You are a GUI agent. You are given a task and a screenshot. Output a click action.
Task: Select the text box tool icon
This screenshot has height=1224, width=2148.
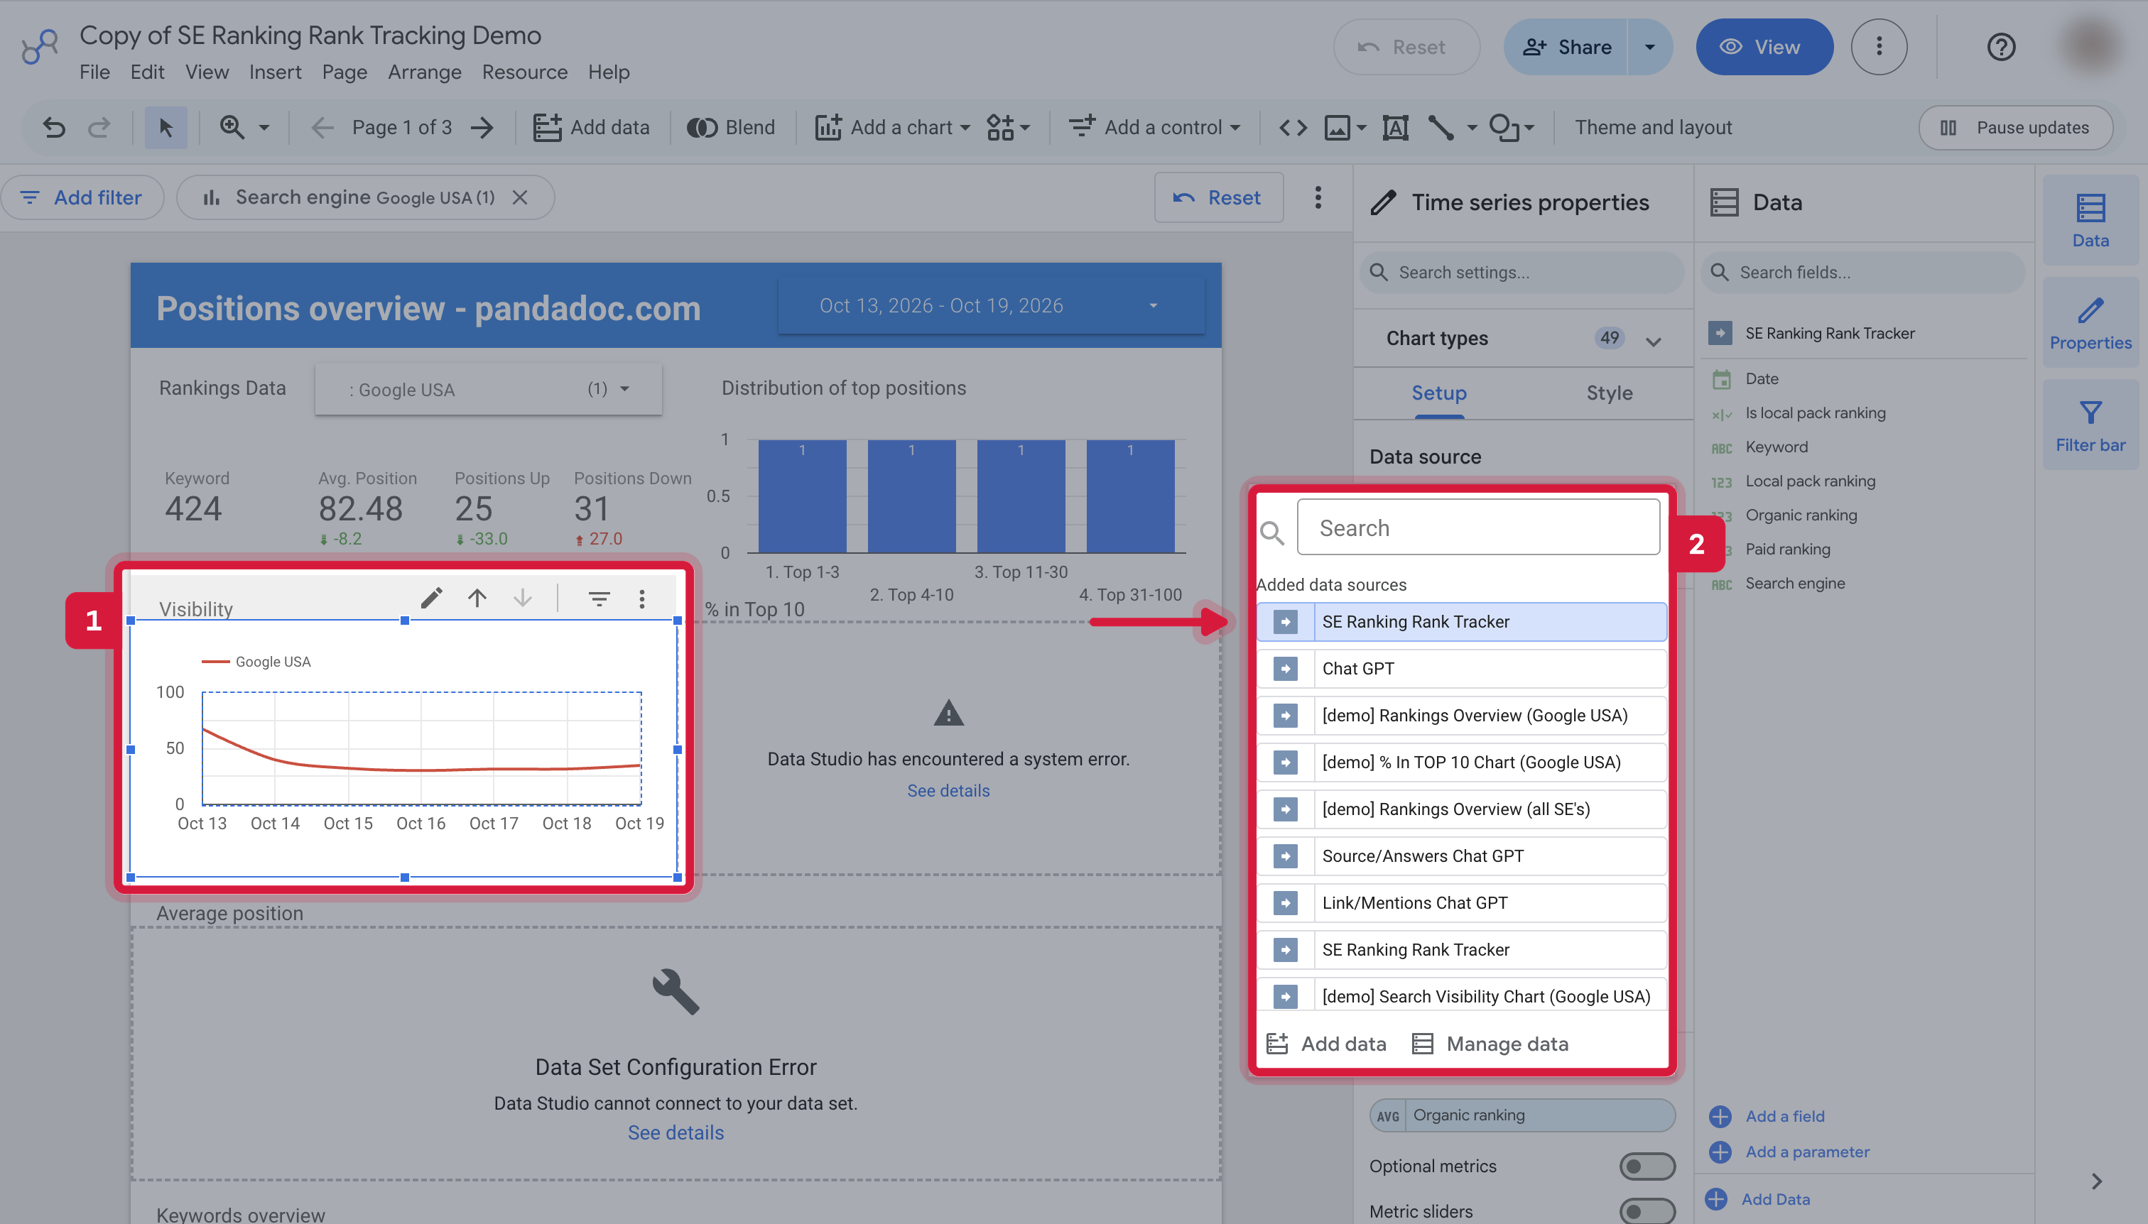1395,127
